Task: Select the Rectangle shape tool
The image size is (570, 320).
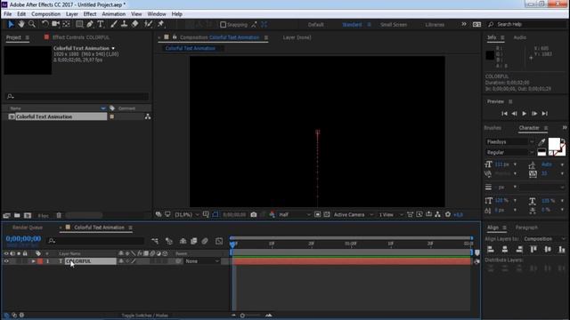Action: tap(79, 24)
